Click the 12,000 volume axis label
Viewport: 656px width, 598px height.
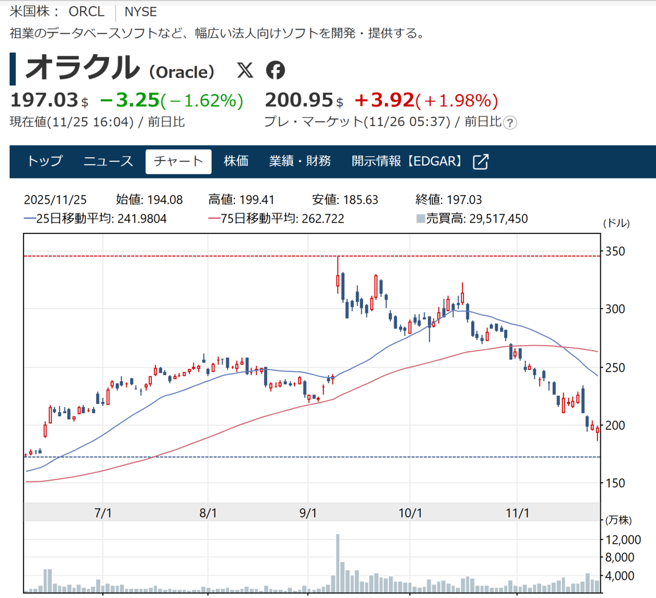623,540
